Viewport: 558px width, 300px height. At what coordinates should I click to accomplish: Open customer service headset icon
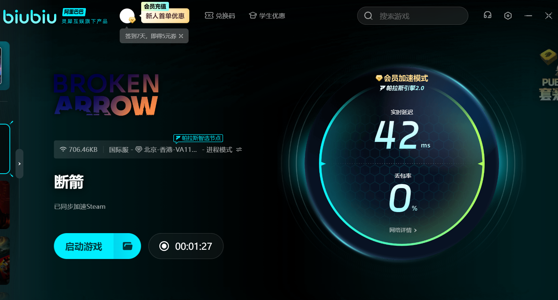[488, 16]
